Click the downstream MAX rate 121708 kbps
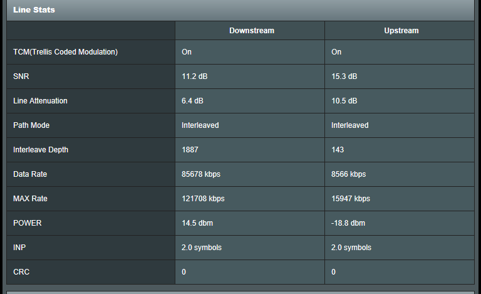The width and height of the screenshot is (481, 294). point(203,199)
